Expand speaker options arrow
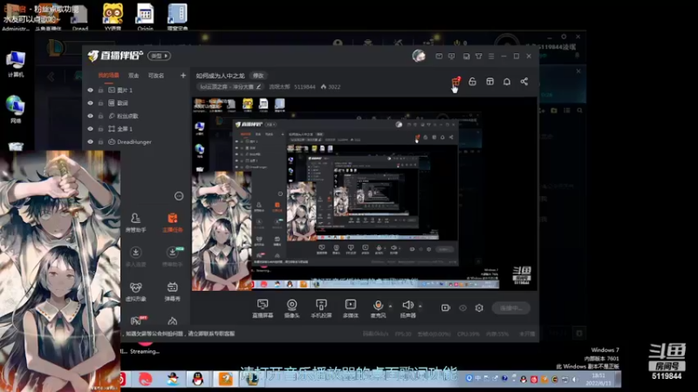Viewport: 698px width, 392px height. coord(420,307)
